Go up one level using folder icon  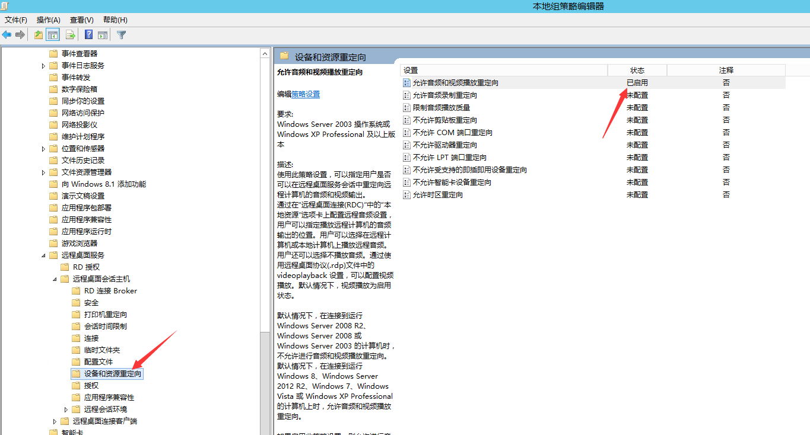(x=39, y=35)
